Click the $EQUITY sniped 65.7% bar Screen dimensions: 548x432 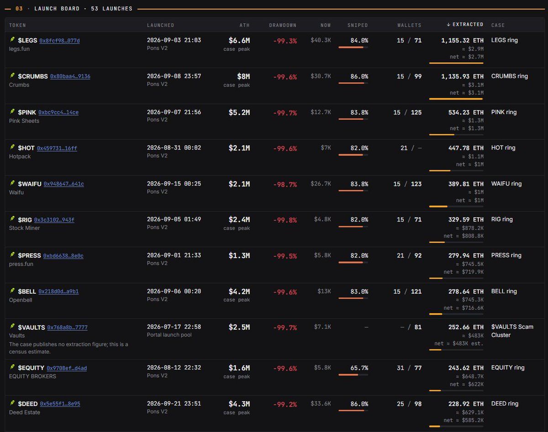[x=353, y=374]
